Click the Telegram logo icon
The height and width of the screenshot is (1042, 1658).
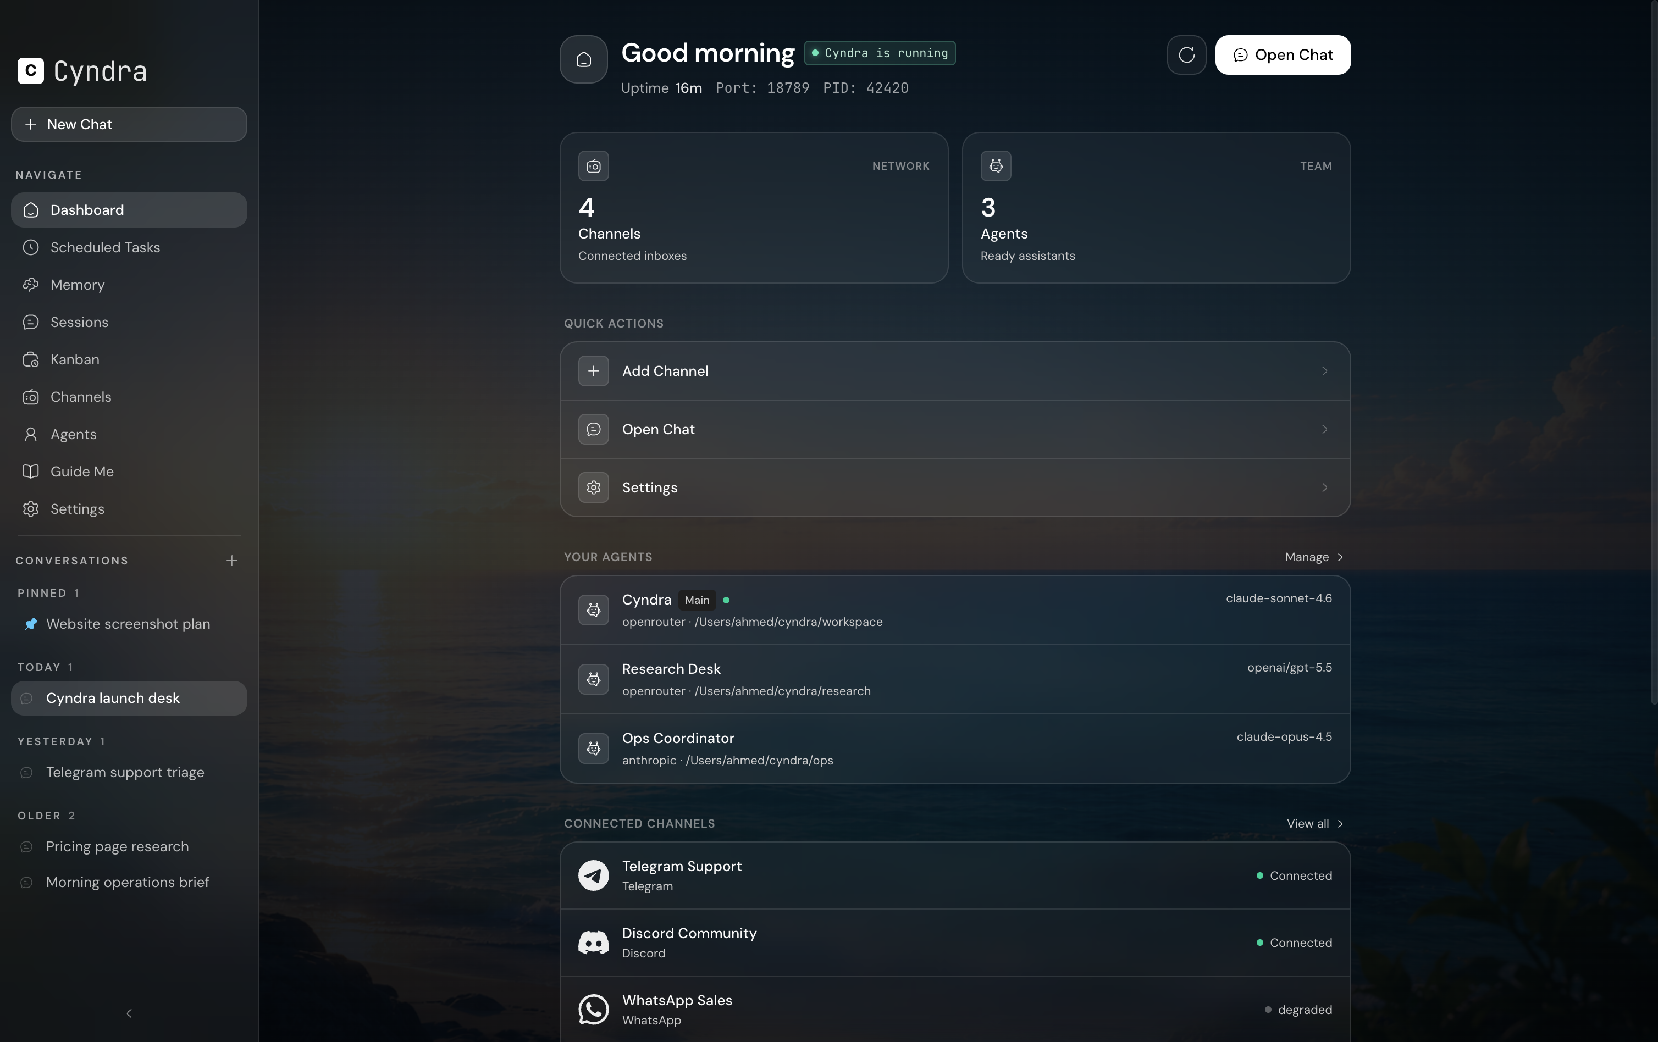(594, 875)
